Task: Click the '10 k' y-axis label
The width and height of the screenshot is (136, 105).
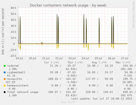Action: [x=13, y=38]
